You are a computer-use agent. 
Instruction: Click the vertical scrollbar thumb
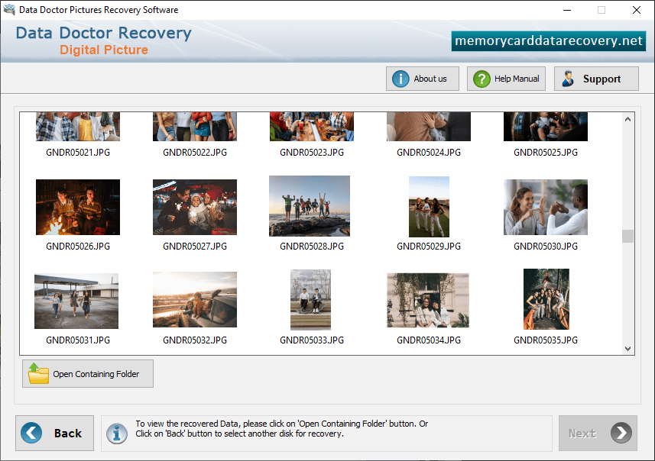coord(627,236)
